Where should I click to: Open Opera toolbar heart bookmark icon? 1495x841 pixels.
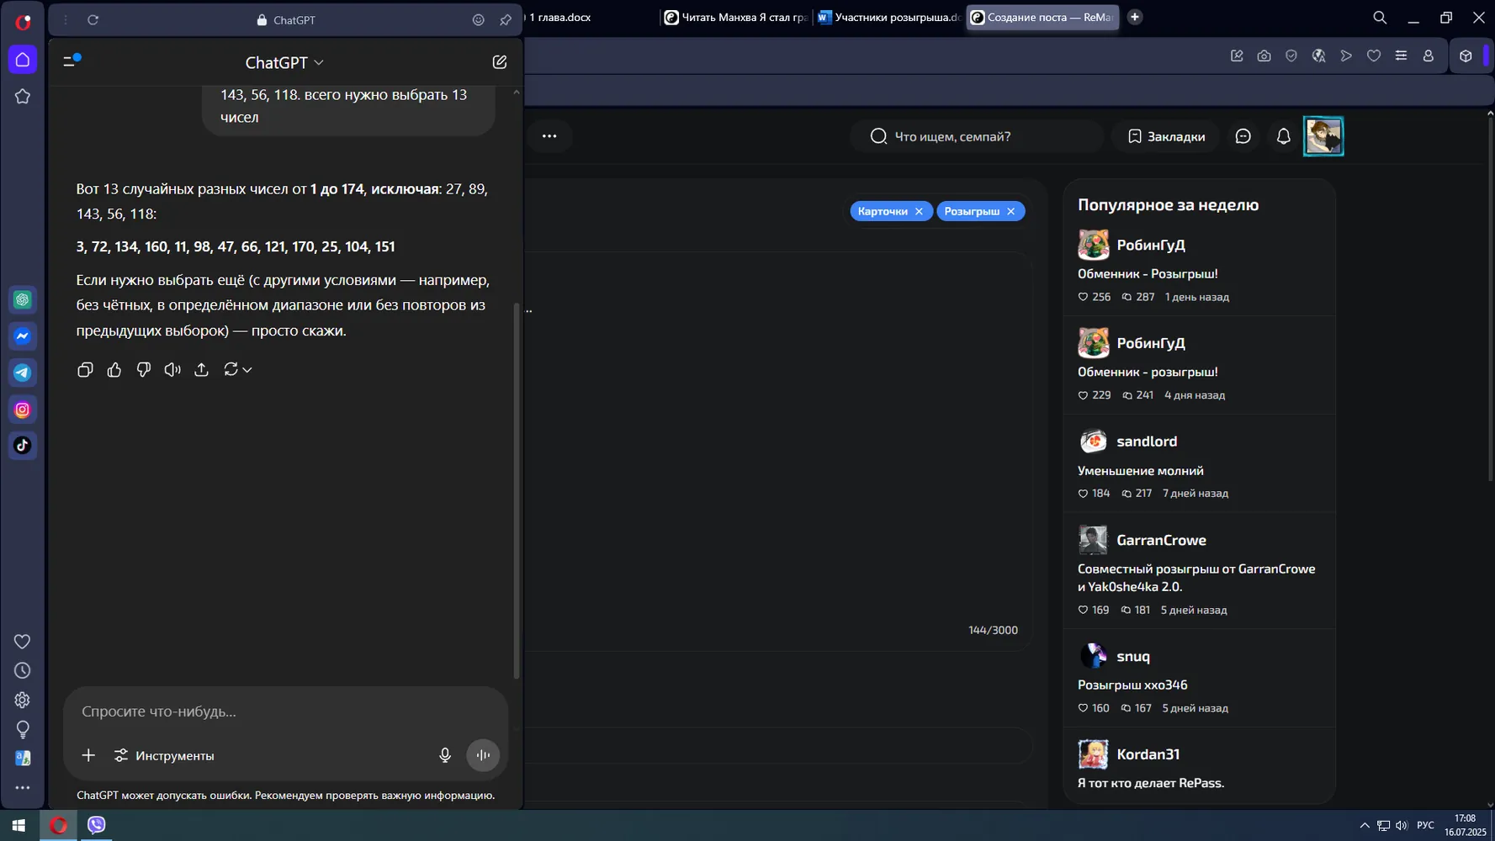click(x=1374, y=56)
